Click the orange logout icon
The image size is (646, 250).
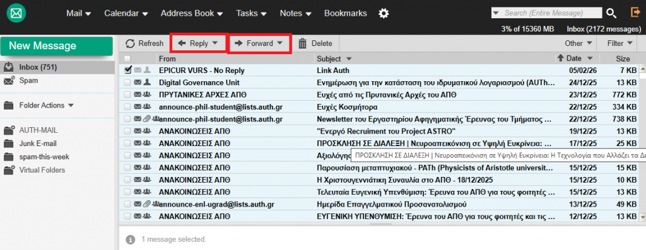[x=635, y=13]
